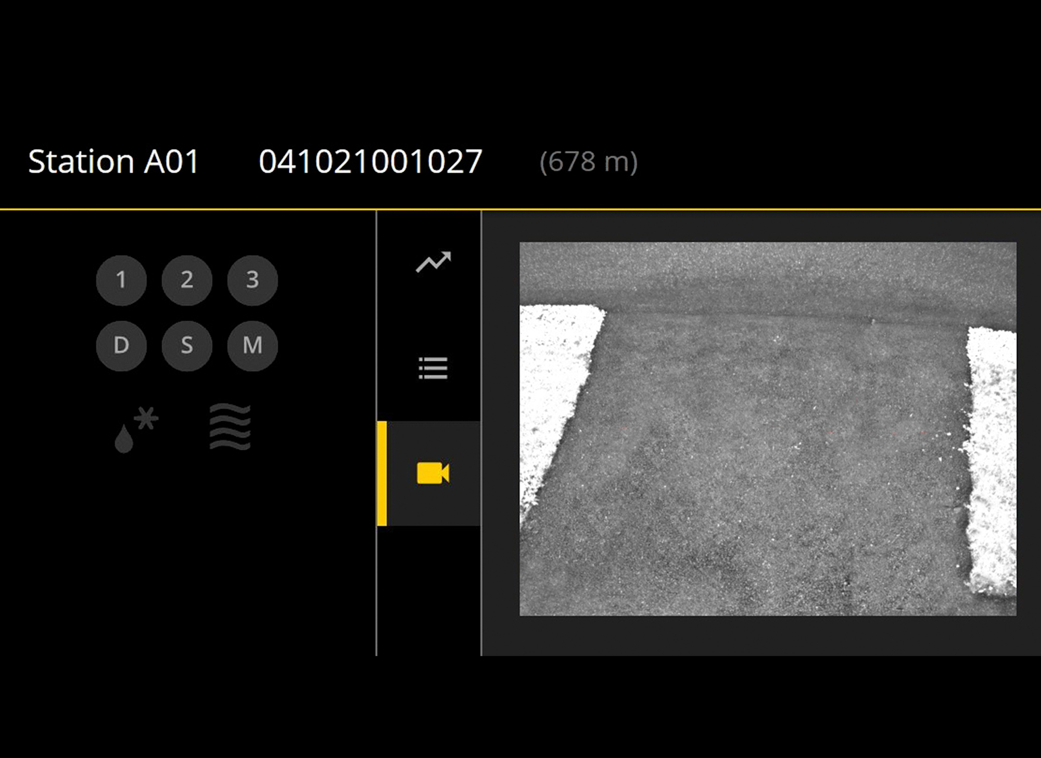Click the Station A01 title
This screenshot has height=758, width=1041.
coord(113,162)
